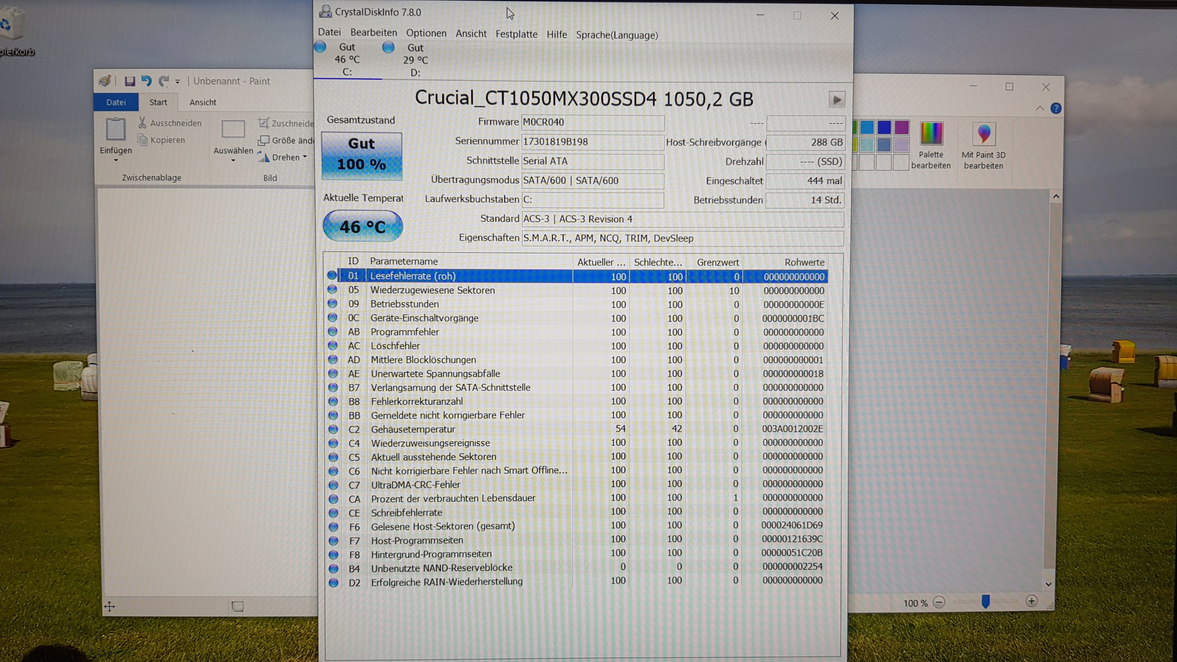This screenshot has height=662, width=1177.
Task: Switch to the Start tab in Paint
Action: (x=158, y=102)
